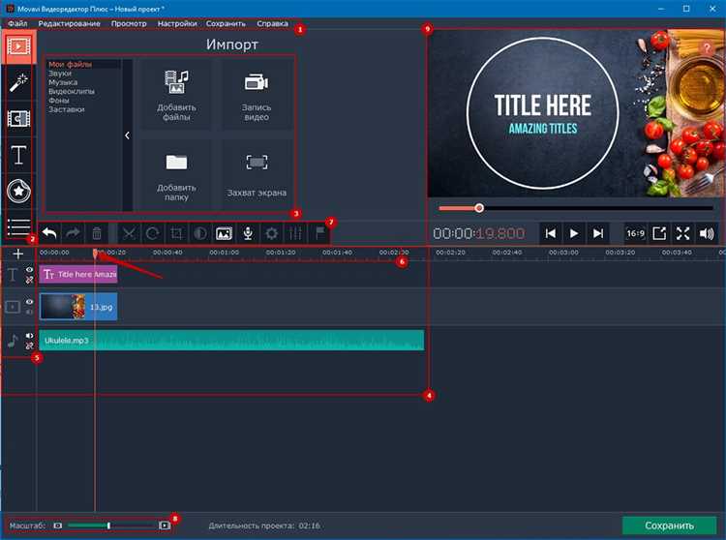Open the Transitions tab in sidebar

[19, 118]
